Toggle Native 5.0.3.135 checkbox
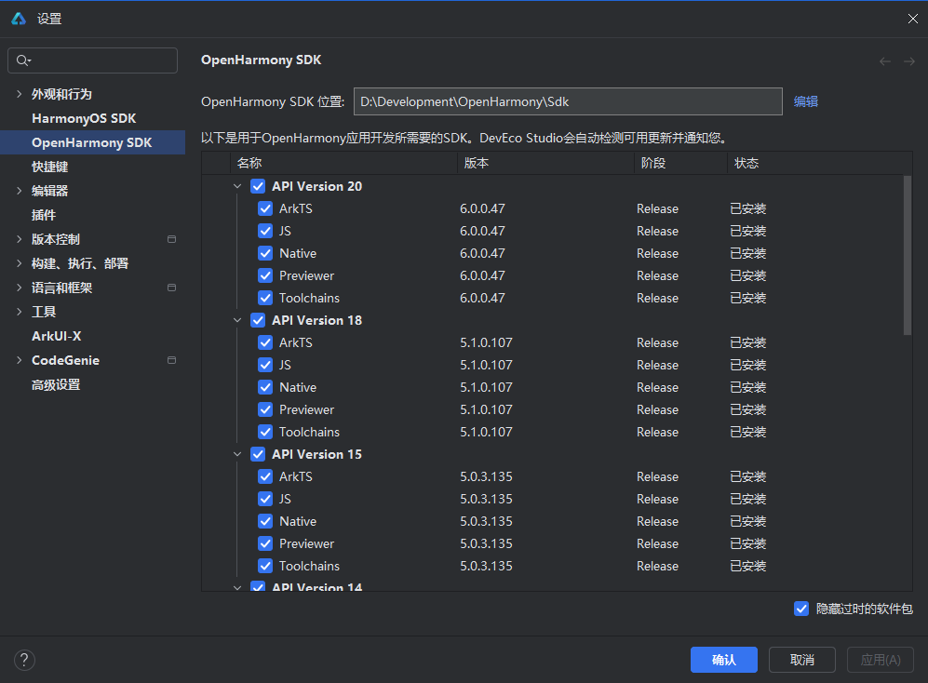 (x=265, y=521)
